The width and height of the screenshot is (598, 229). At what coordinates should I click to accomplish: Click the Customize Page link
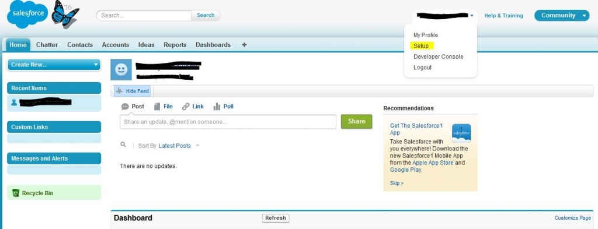(x=572, y=218)
